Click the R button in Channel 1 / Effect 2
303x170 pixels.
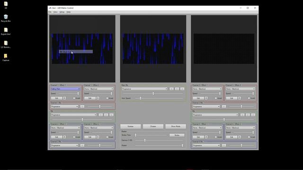[x=98, y=98]
